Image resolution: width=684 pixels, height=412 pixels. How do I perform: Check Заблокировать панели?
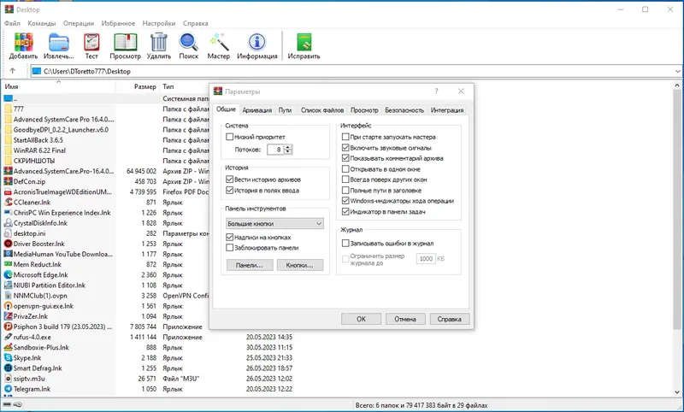pyautogui.click(x=229, y=248)
